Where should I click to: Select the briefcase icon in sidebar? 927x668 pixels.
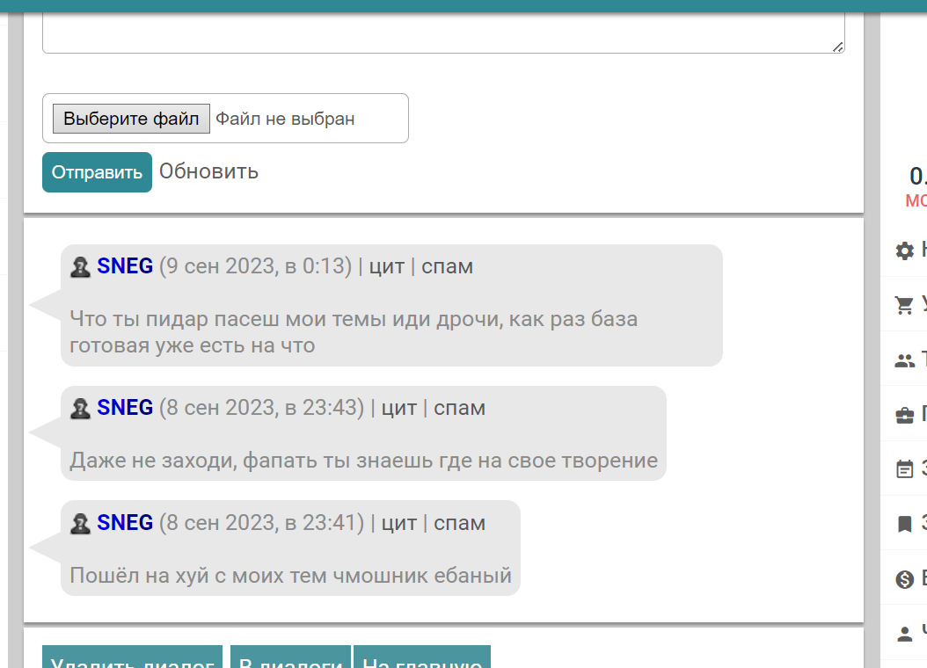pos(904,415)
